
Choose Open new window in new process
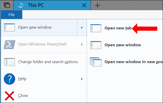pos(134,62)
